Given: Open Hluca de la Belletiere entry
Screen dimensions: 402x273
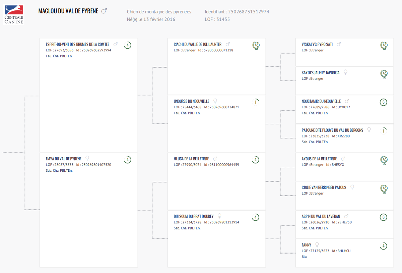Looking at the screenshot, I should point(191,159).
